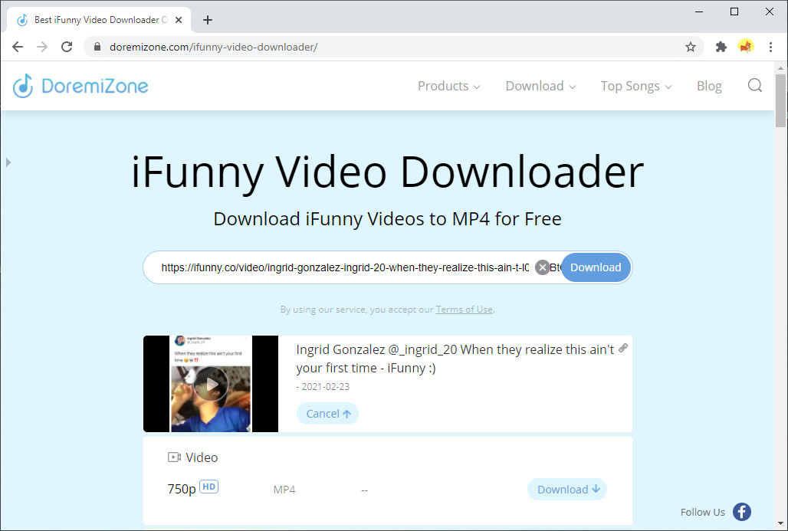This screenshot has height=531, width=788.
Task: Open Chrome extensions puzzle icon
Action: (x=721, y=47)
